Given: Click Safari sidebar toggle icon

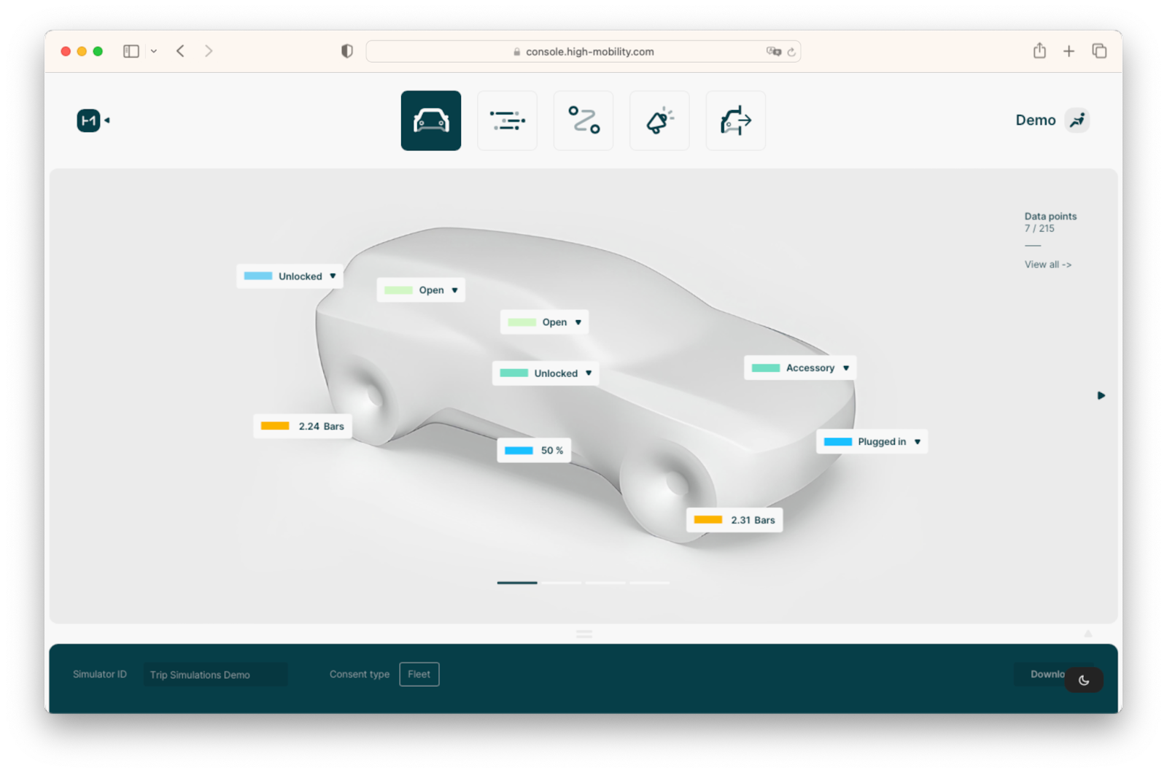Looking at the screenshot, I should pyautogui.click(x=131, y=51).
